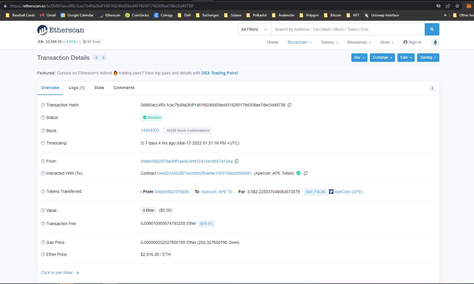
Task: Expand Click to see More
Action: [60, 273]
